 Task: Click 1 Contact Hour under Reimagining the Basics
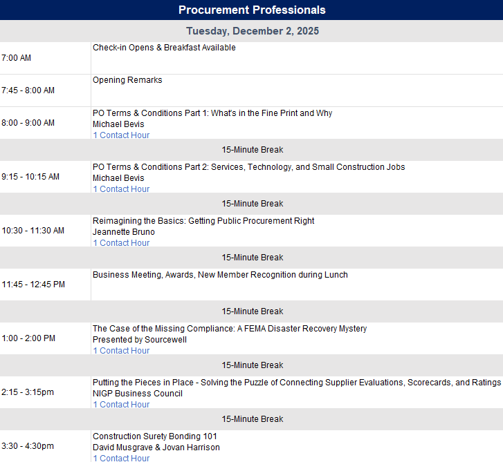point(121,243)
